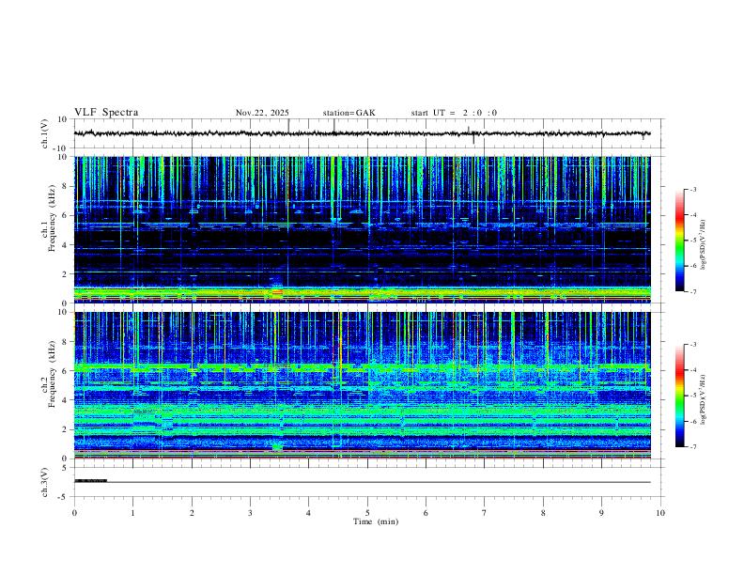744x575 pixels.
Task: Click the lower colorbar log(PSD) label
Action: (703, 400)
